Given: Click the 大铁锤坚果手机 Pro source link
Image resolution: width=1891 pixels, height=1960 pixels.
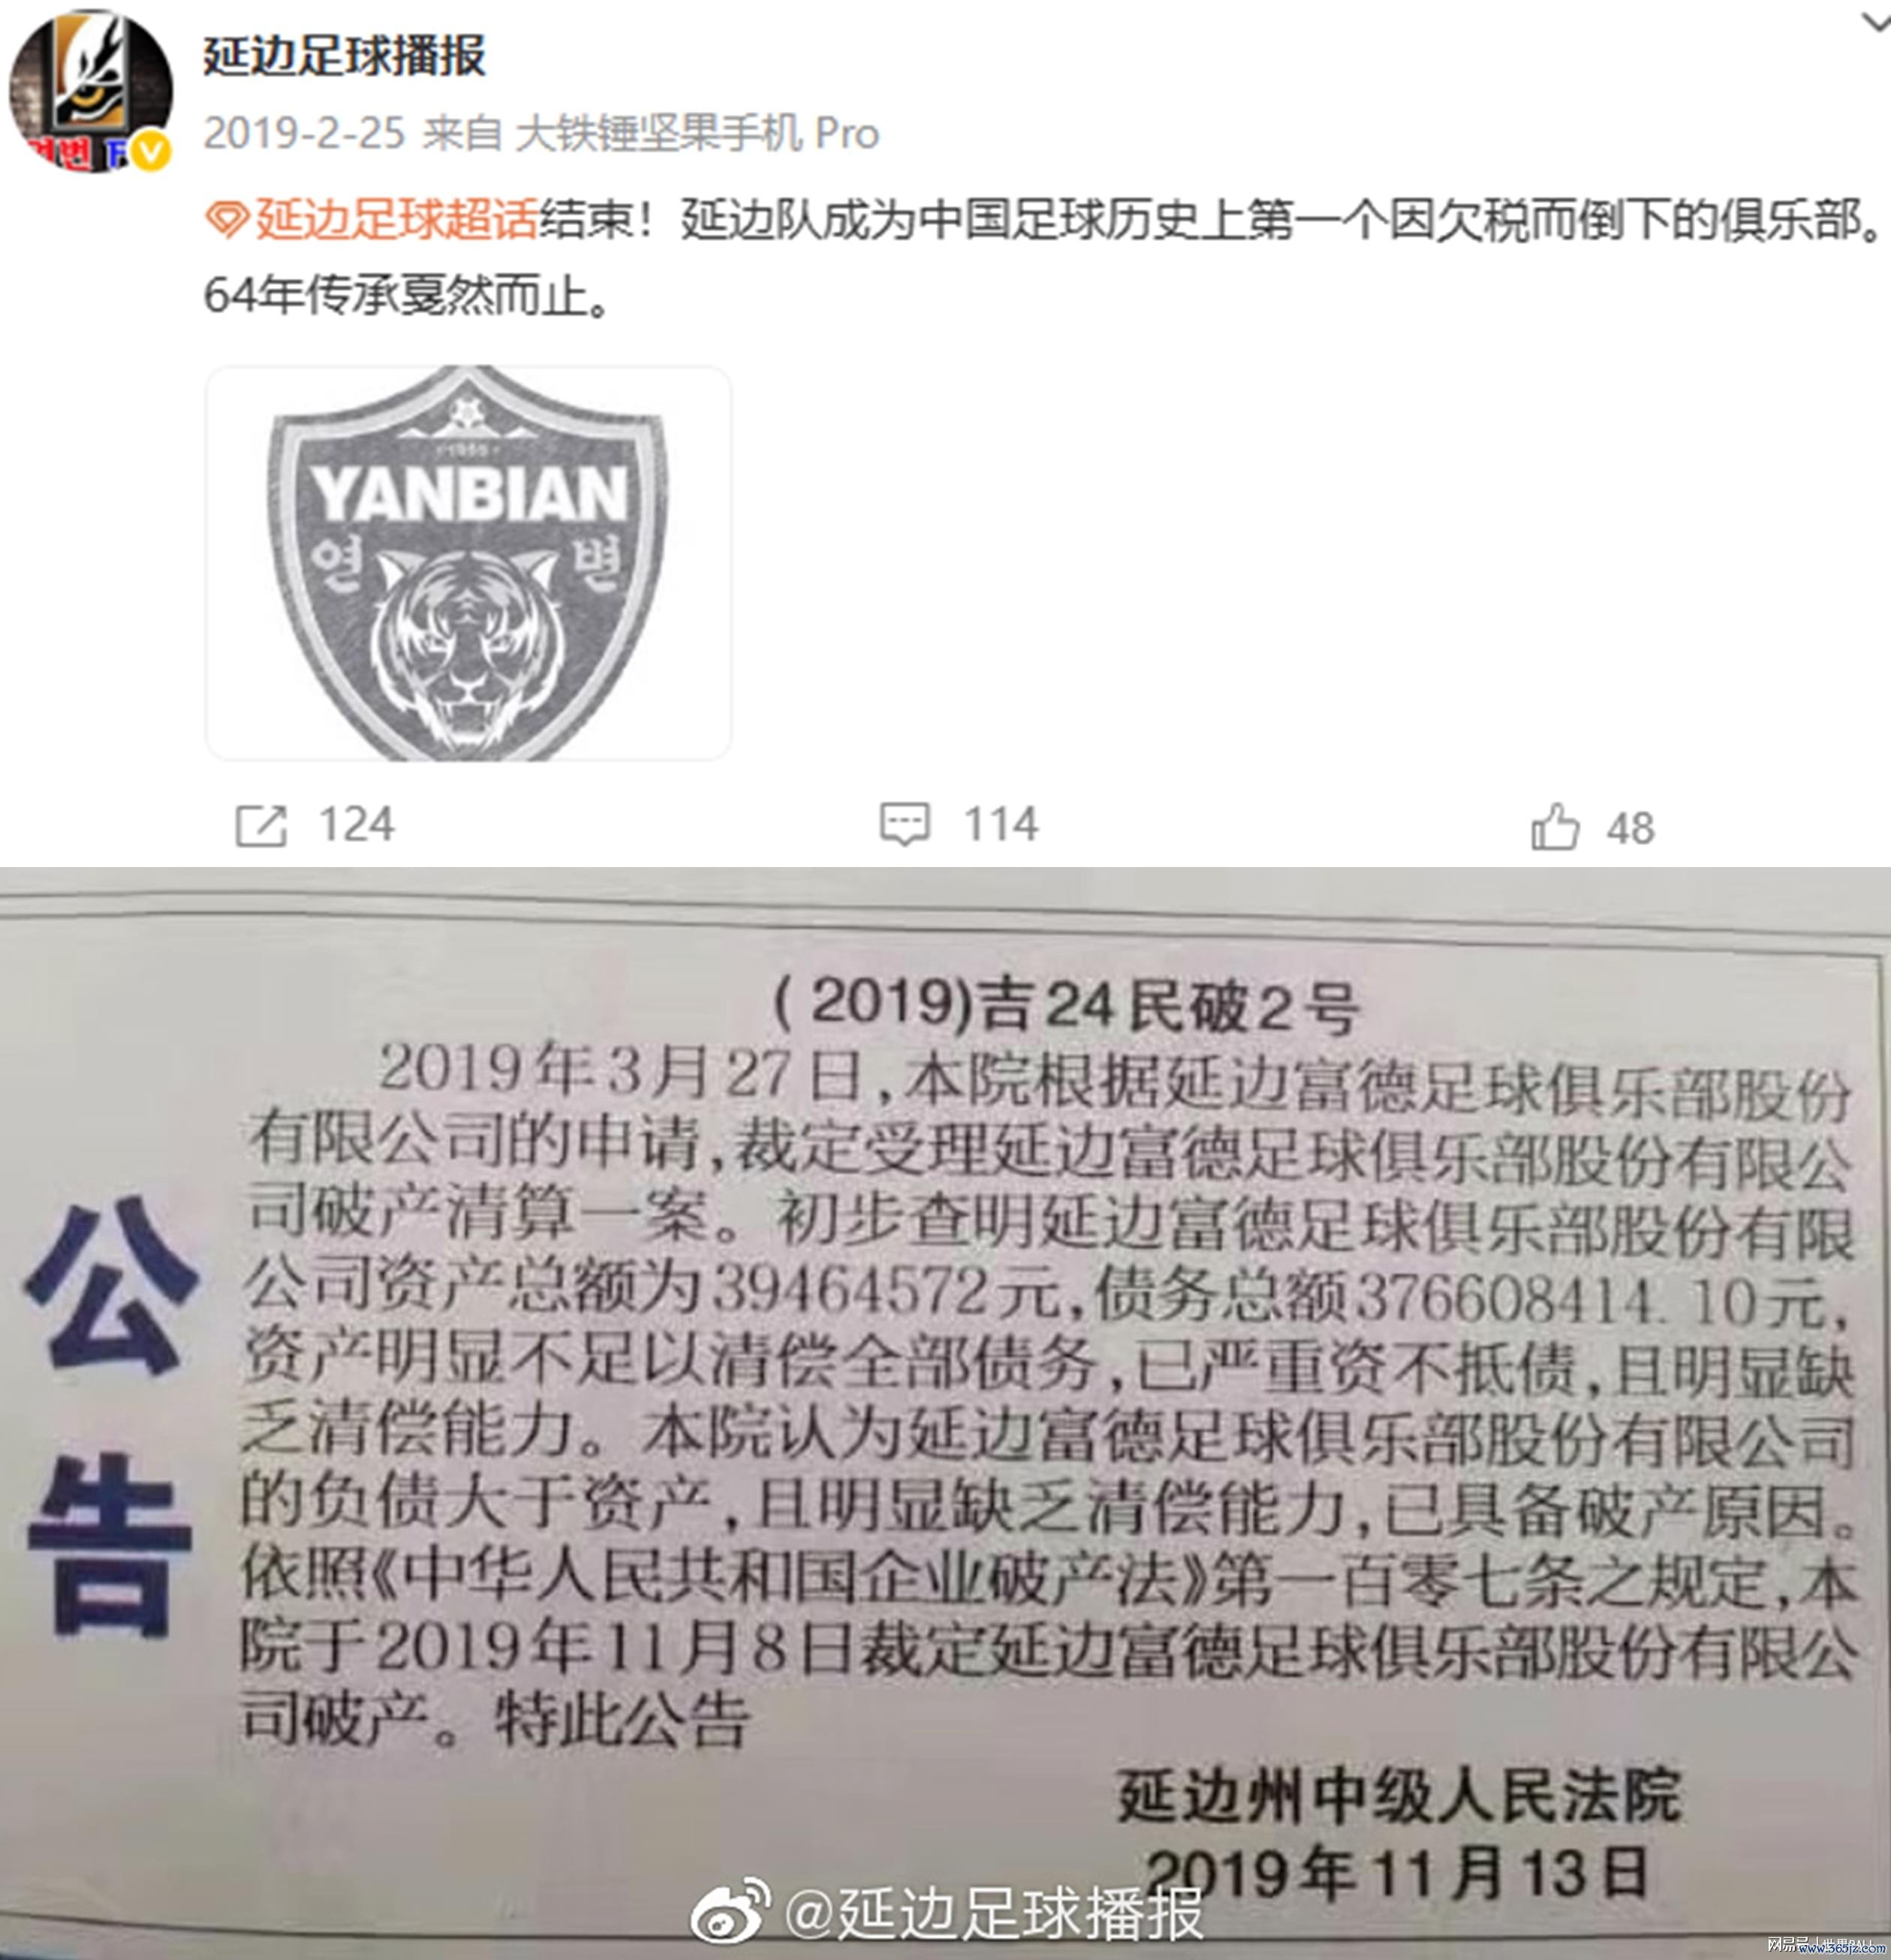Looking at the screenshot, I should pyautogui.click(x=697, y=133).
